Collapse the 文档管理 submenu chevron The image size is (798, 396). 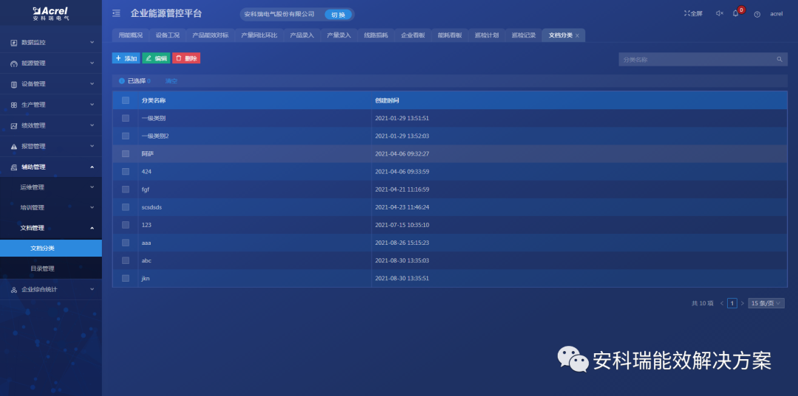(x=92, y=228)
